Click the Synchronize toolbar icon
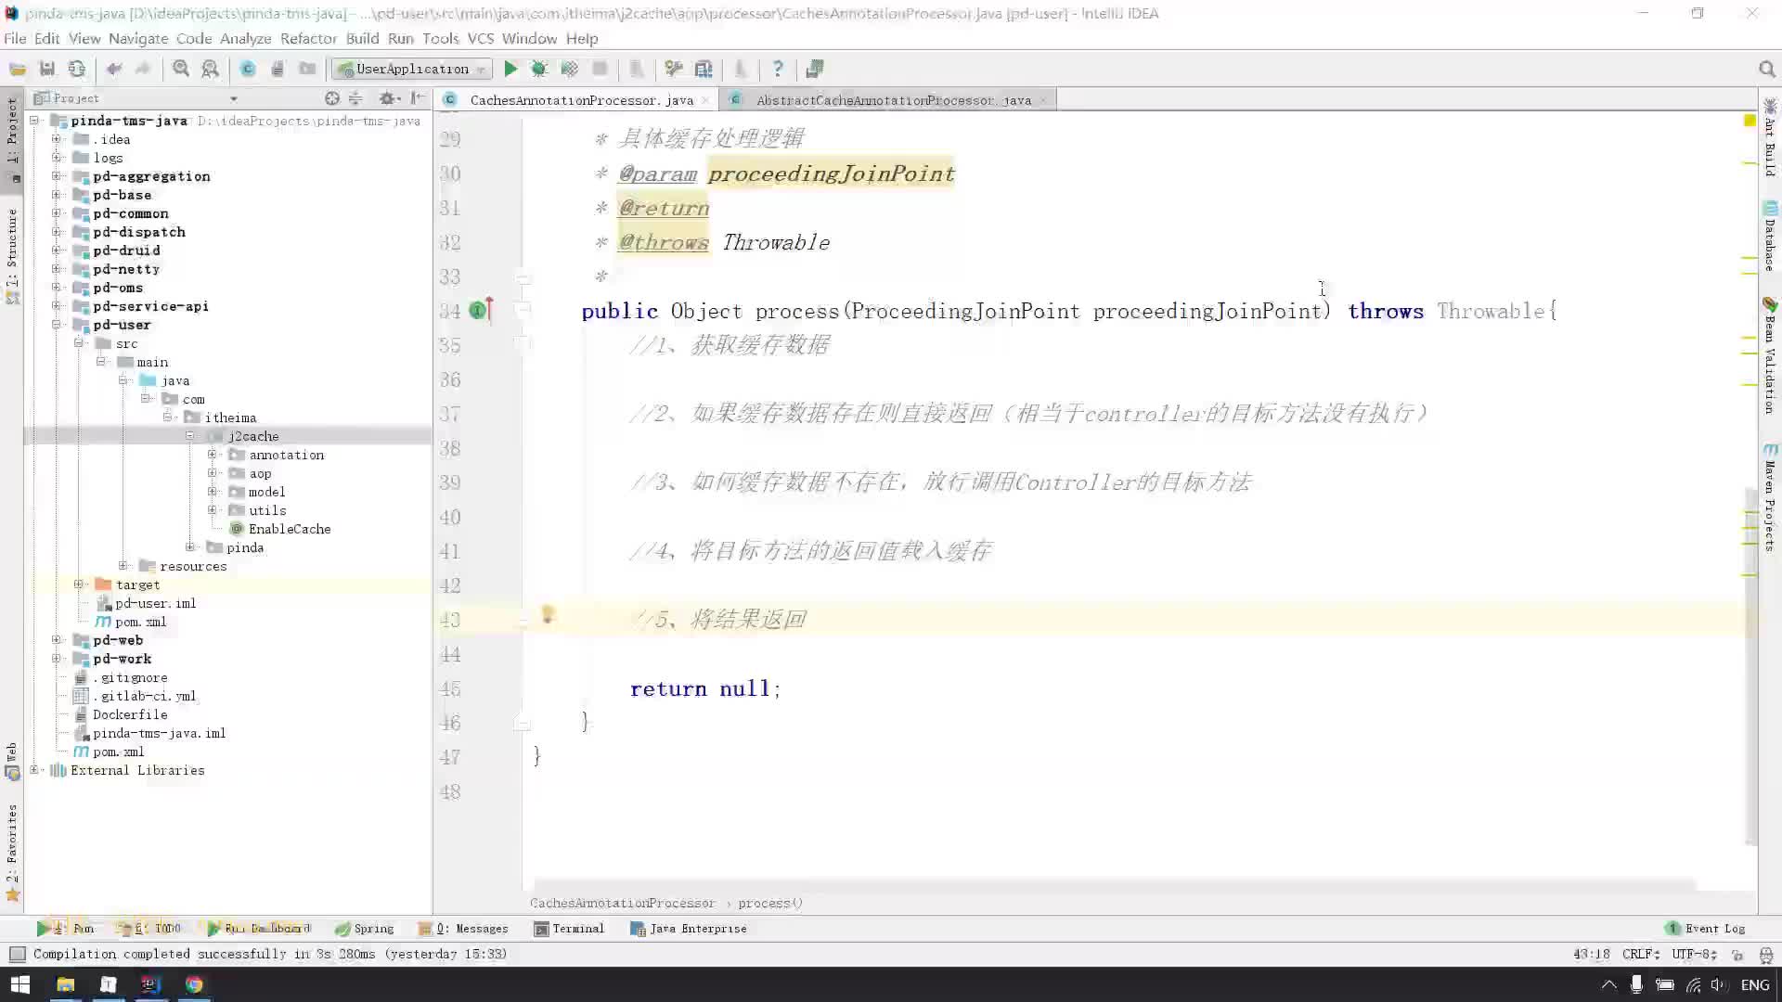The width and height of the screenshot is (1782, 1002). 77,69
